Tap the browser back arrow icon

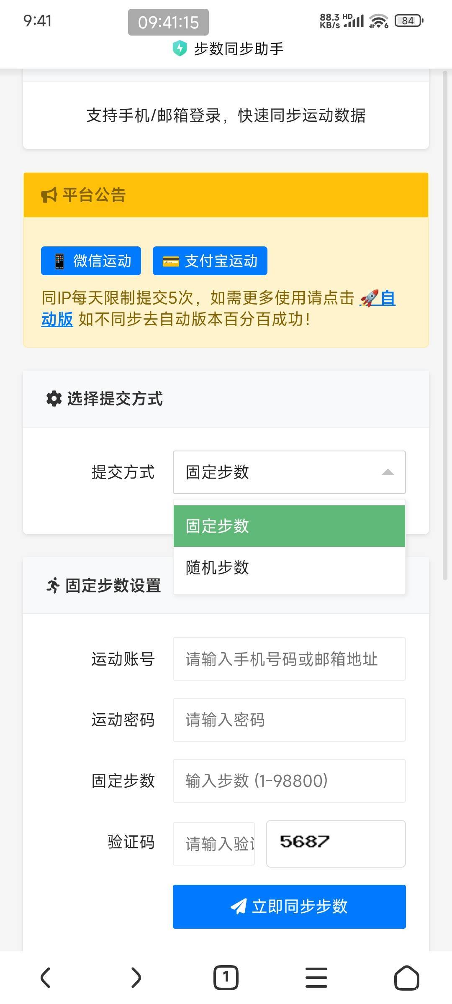point(46,978)
